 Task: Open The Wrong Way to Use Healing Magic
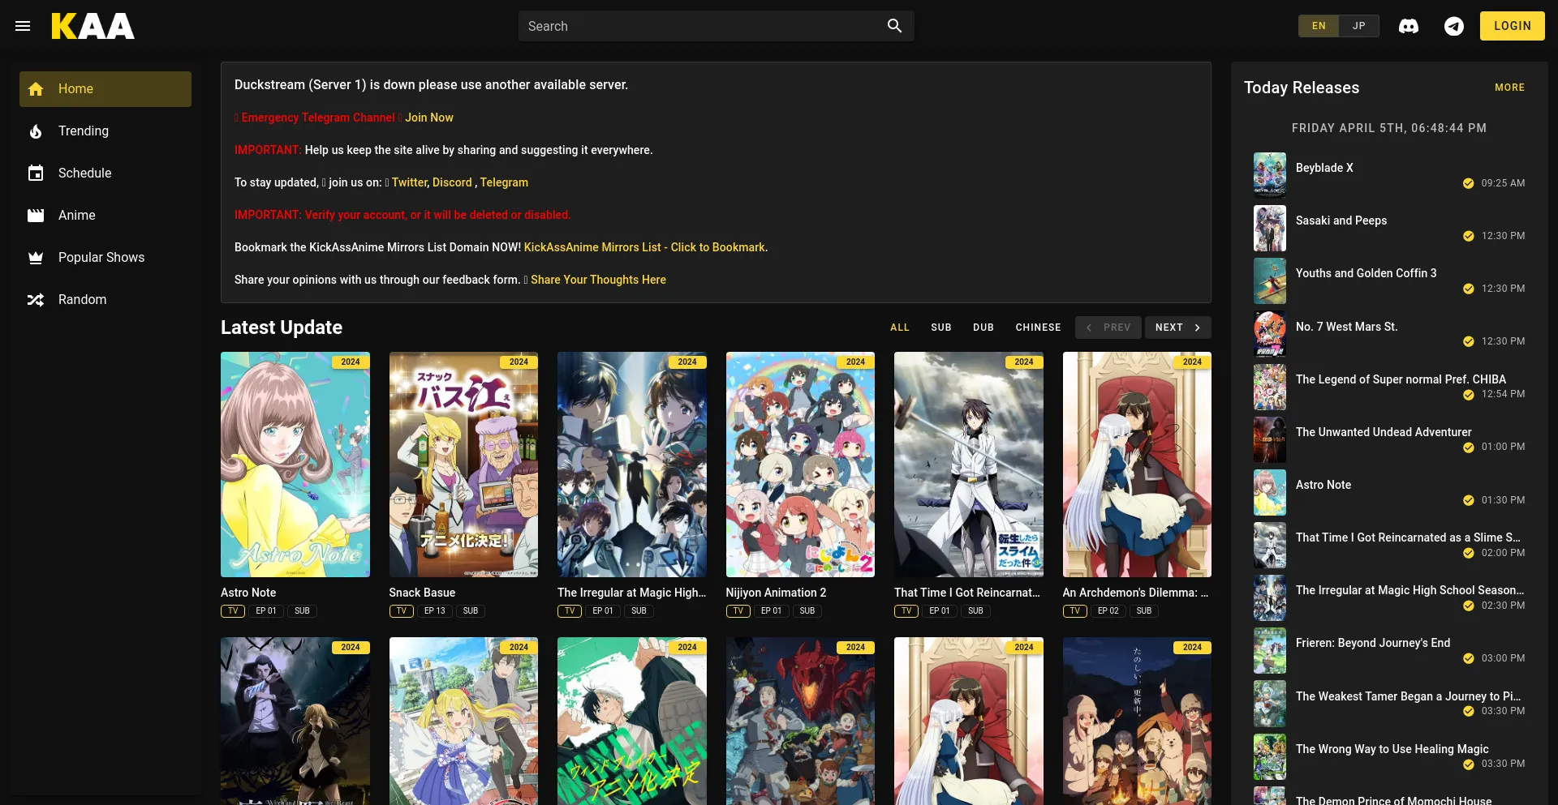1392,749
